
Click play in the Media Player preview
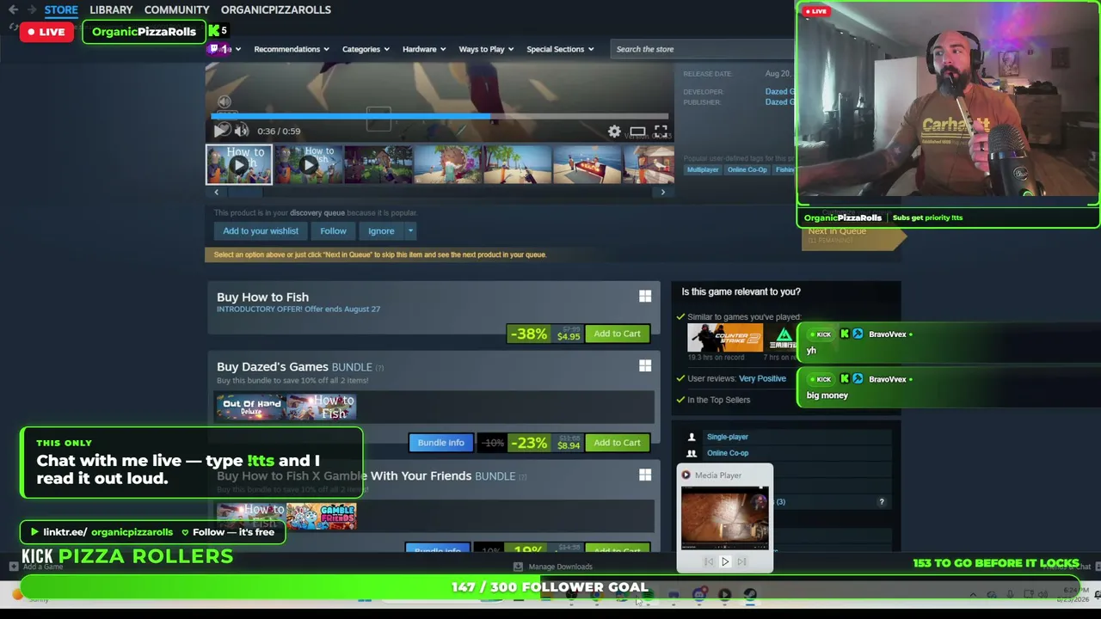pyautogui.click(x=725, y=561)
